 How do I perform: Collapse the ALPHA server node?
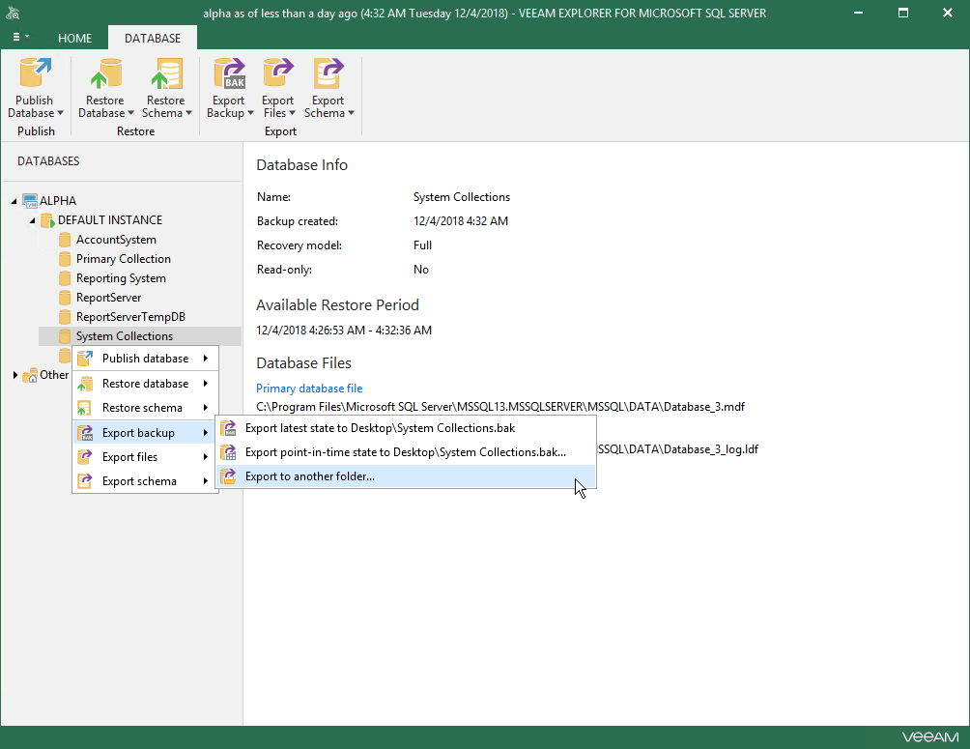(14, 201)
